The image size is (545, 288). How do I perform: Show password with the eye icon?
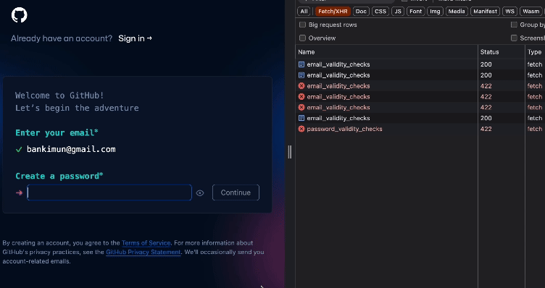tap(200, 193)
